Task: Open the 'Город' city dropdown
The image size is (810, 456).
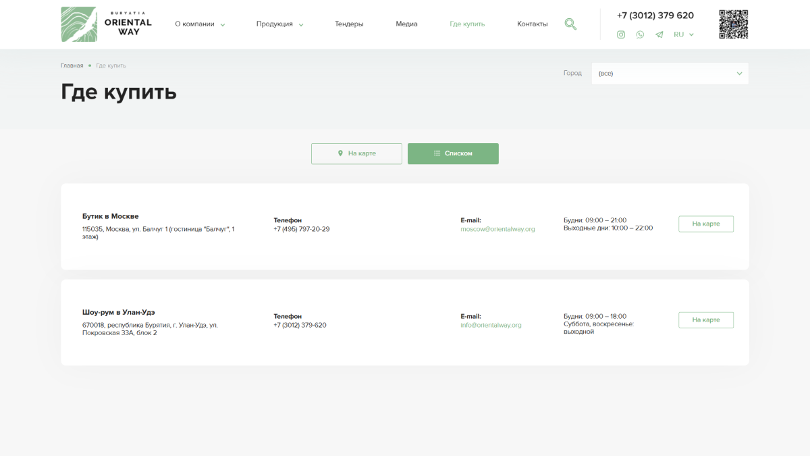Action: coord(670,74)
